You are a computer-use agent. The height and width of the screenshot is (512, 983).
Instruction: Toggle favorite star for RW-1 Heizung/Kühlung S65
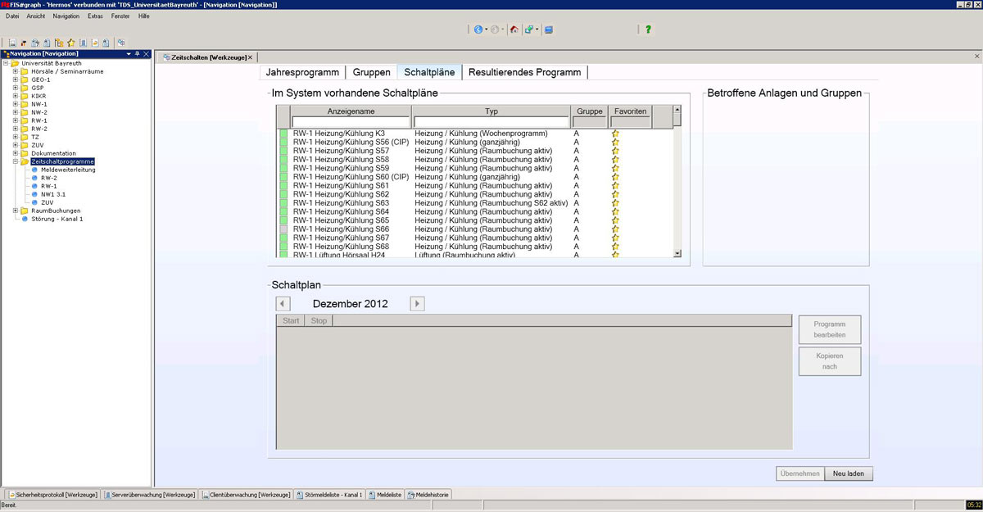point(615,220)
